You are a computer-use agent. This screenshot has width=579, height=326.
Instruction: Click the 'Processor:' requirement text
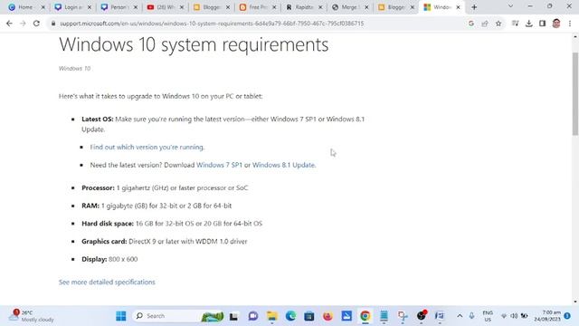click(x=165, y=187)
